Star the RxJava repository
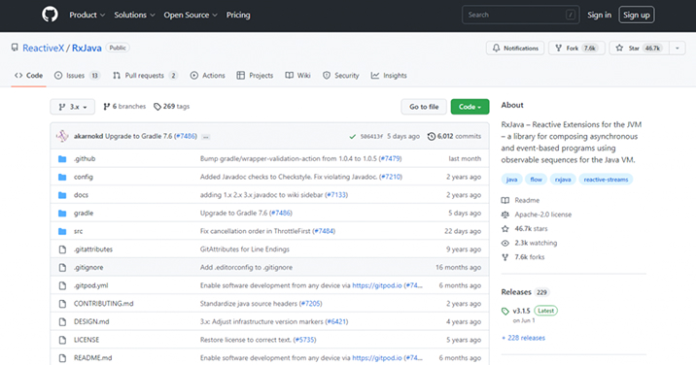Screen dimensions: 696x365 click(x=640, y=49)
